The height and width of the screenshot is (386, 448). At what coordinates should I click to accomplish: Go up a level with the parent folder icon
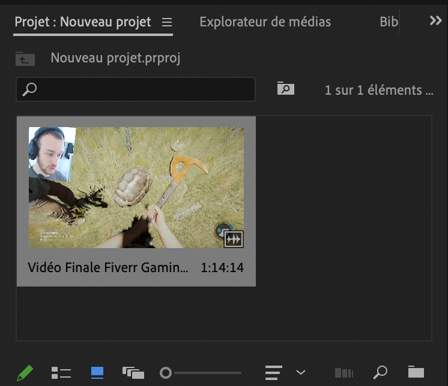point(25,59)
